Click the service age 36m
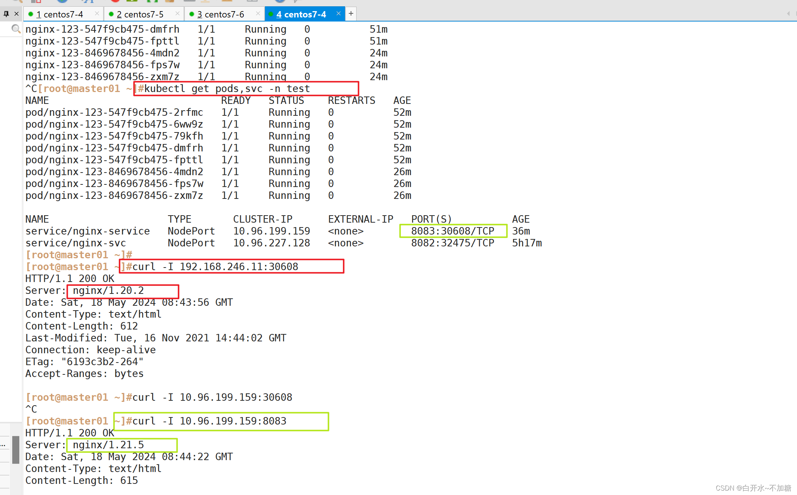 tap(521, 231)
